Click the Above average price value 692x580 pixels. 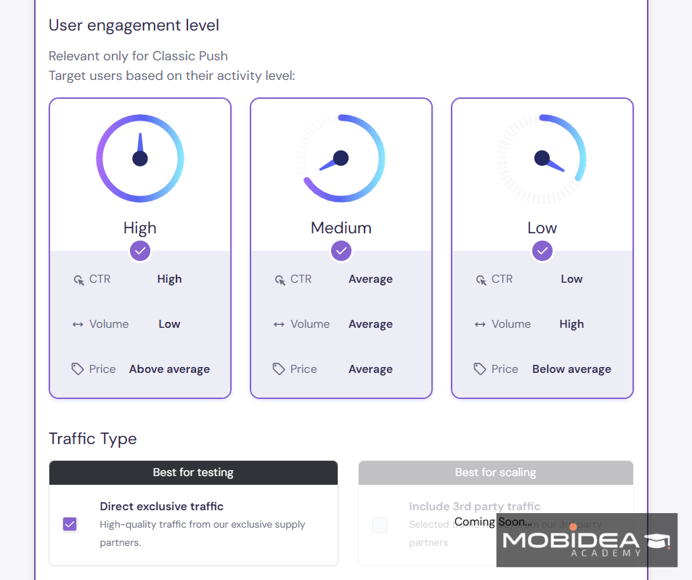[169, 369]
